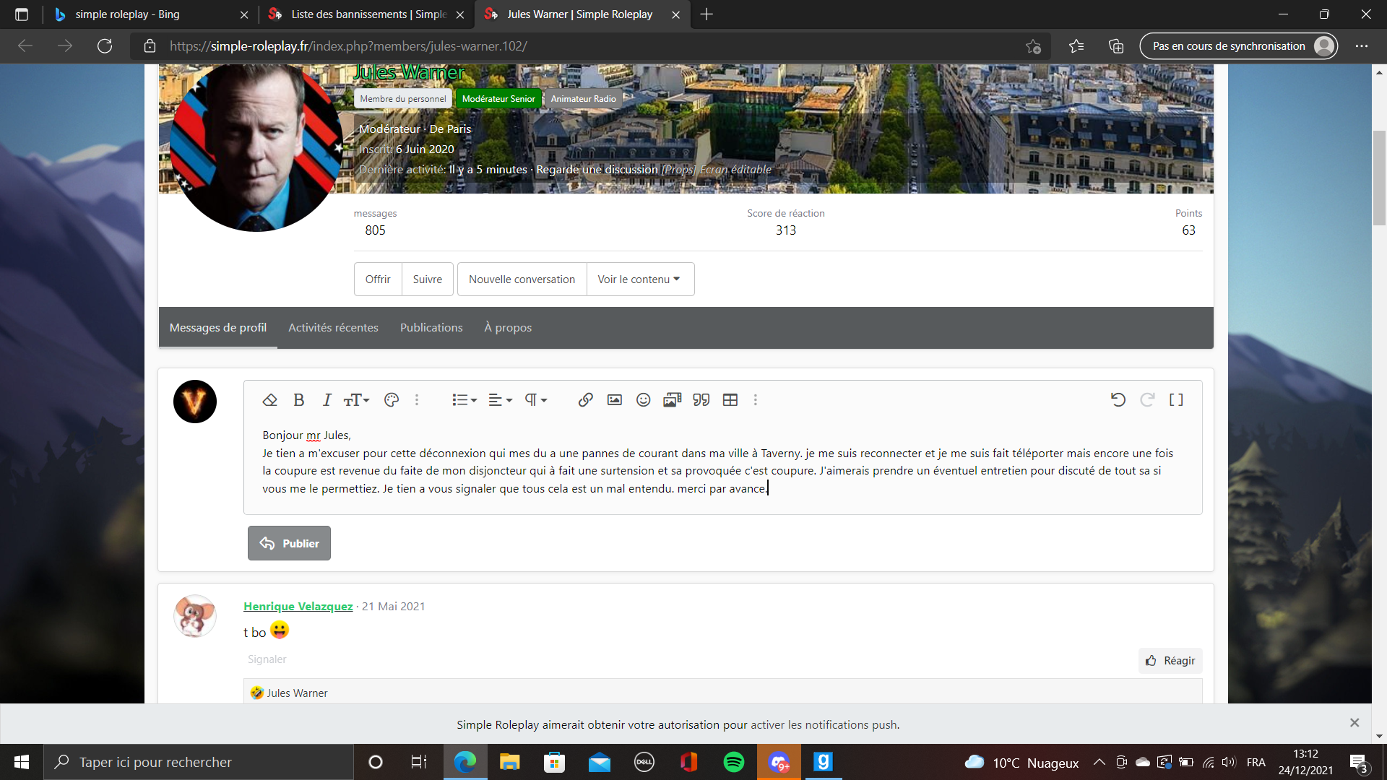Click the site padlock info icon
This screenshot has height=780, width=1387.
coord(150,46)
